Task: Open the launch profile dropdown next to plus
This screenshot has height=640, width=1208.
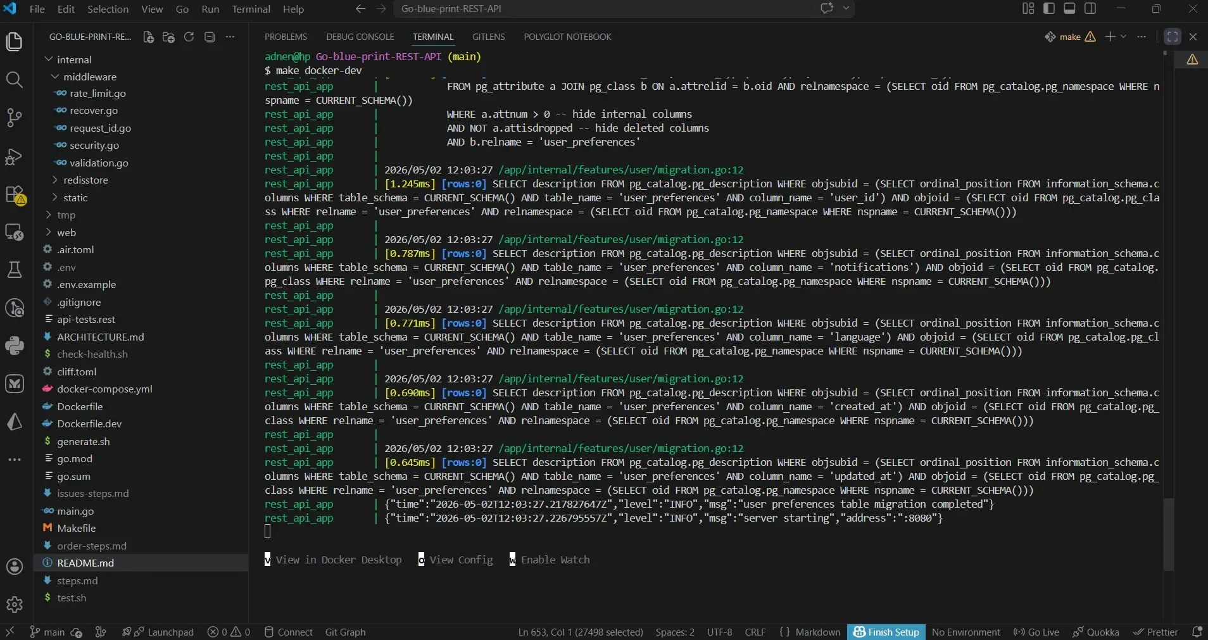Action: (x=1124, y=37)
